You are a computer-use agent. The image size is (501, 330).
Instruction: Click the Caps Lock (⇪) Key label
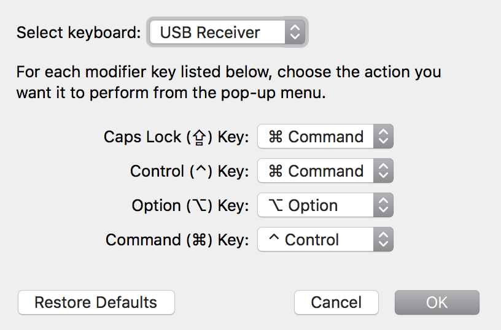pyautogui.click(x=176, y=137)
